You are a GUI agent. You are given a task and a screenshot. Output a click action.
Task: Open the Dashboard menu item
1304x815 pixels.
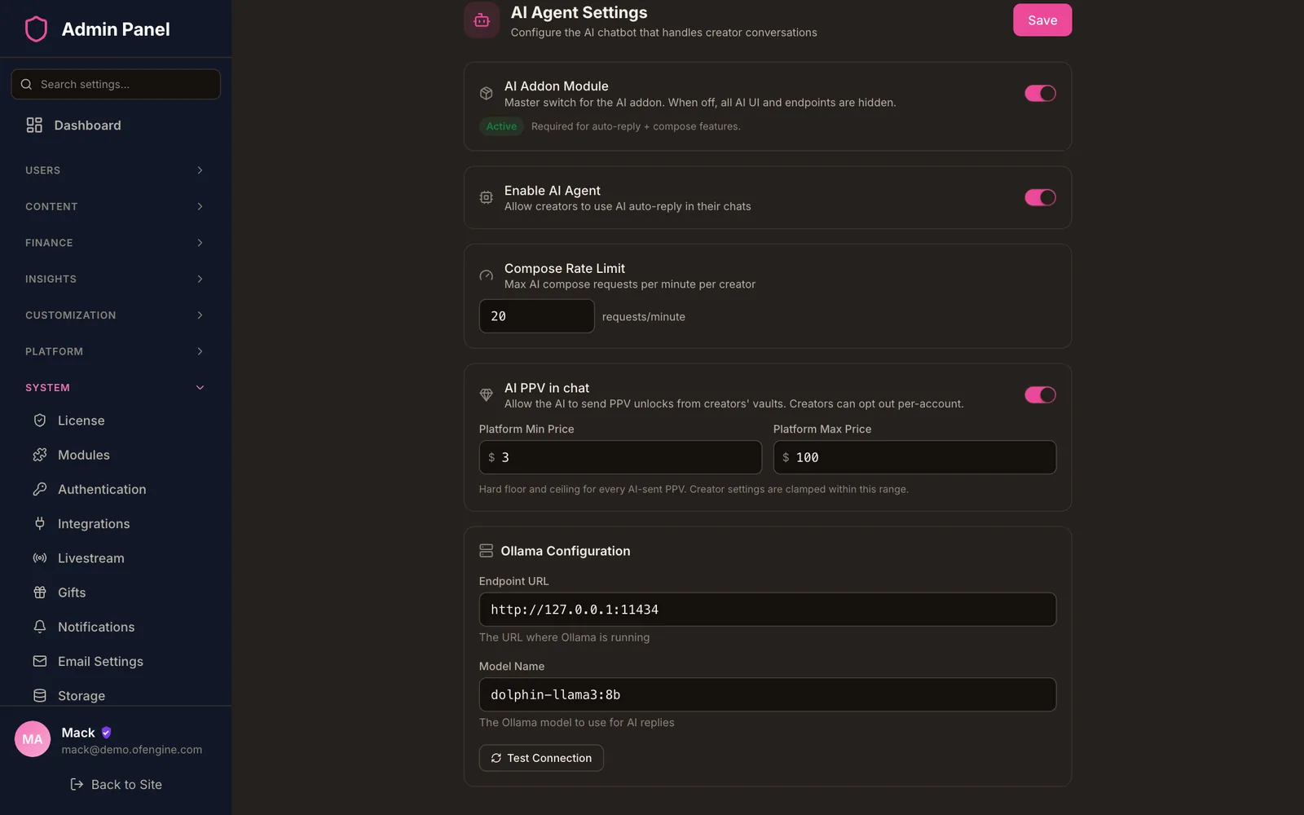[116, 125]
